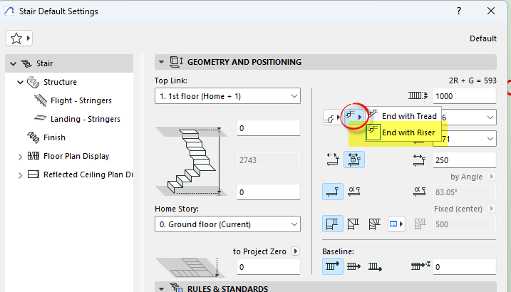511x292 pixels.
Task: Click the stair start type icon button
Action: tap(333, 118)
